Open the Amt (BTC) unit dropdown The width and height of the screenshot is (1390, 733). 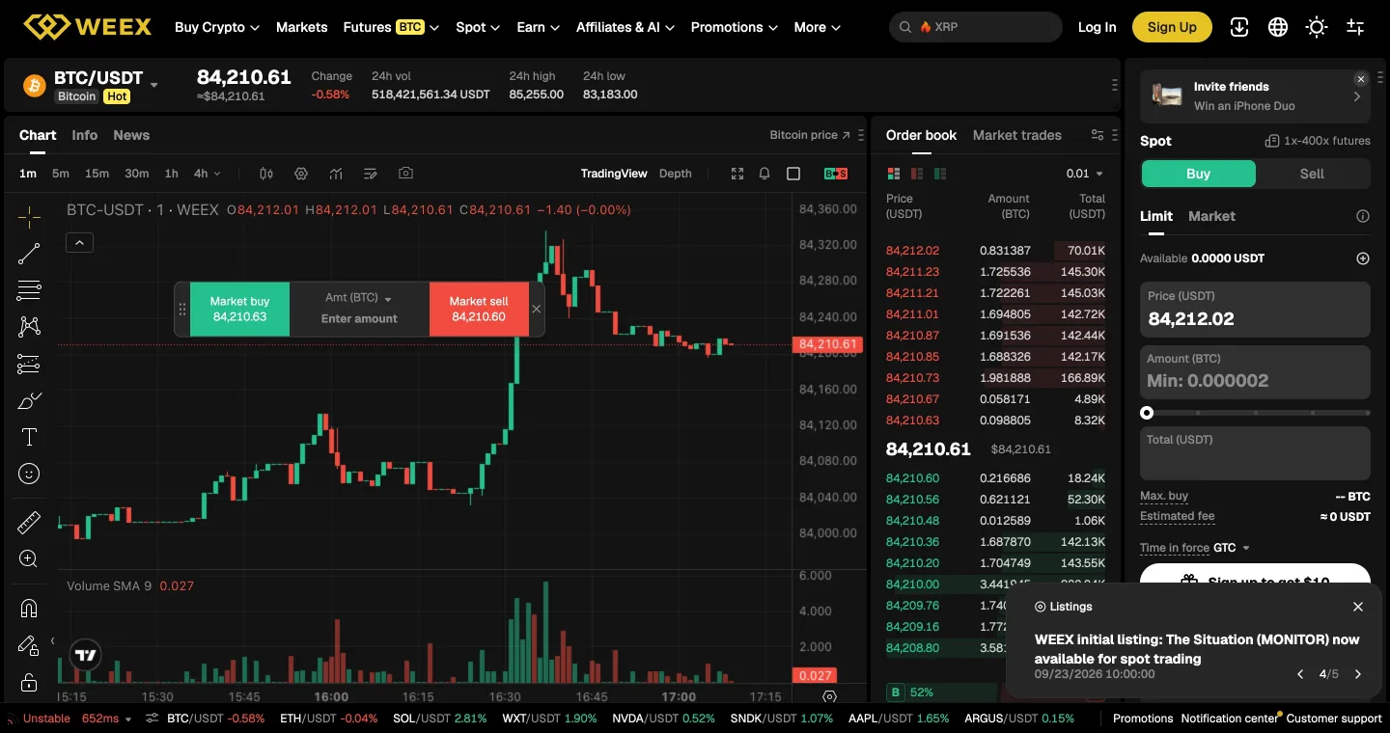point(359,298)
